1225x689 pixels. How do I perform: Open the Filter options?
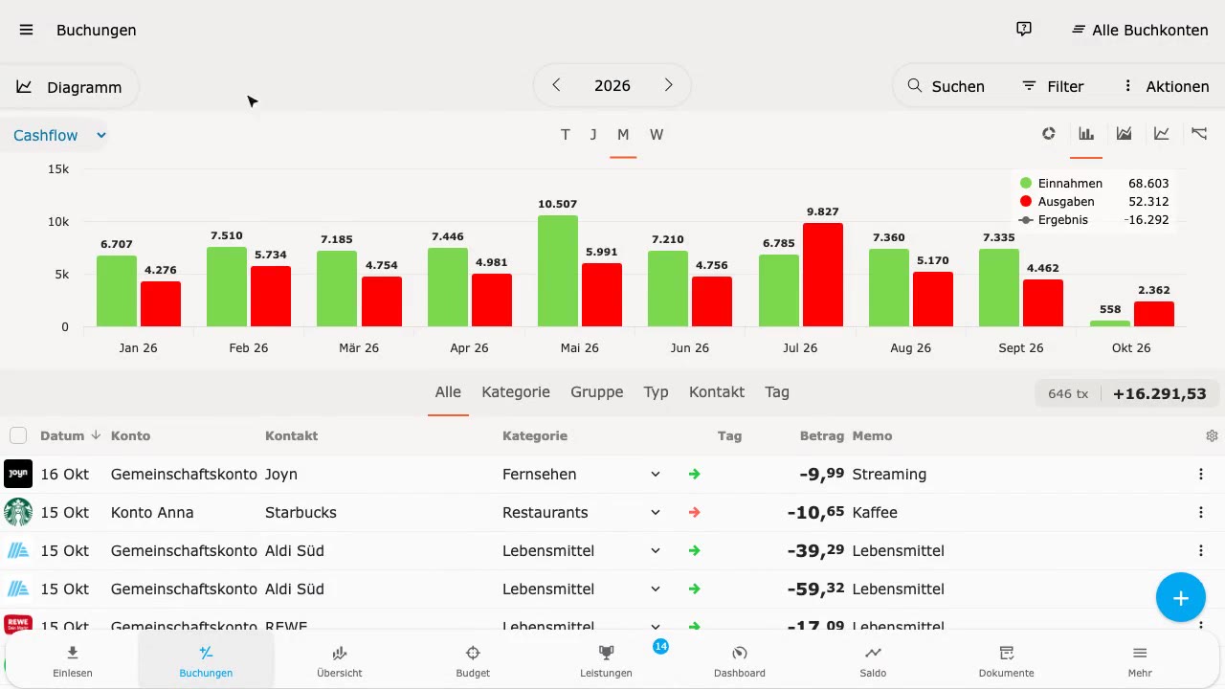[x=1053, y=86]
